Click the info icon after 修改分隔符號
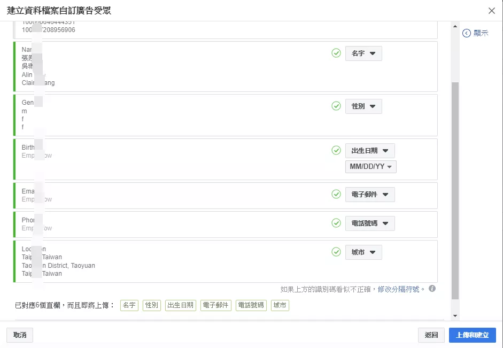 point(432,289)
